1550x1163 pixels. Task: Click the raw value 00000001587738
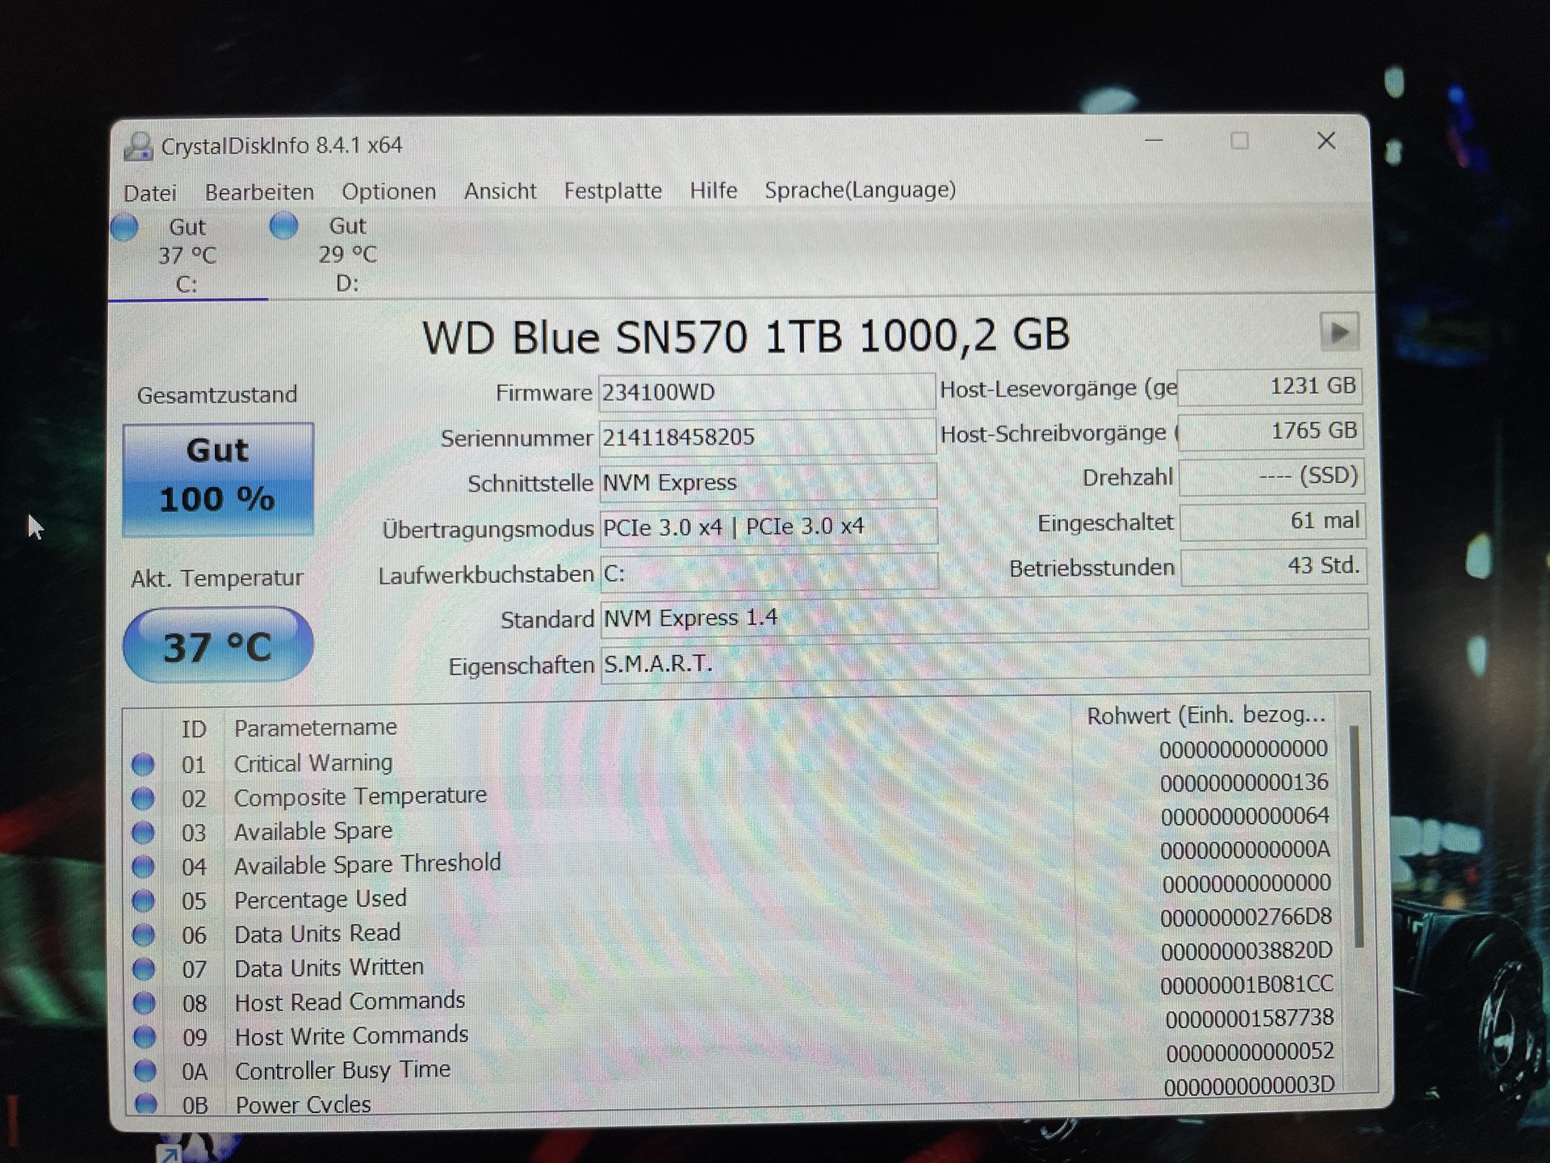point(1250,1018)
